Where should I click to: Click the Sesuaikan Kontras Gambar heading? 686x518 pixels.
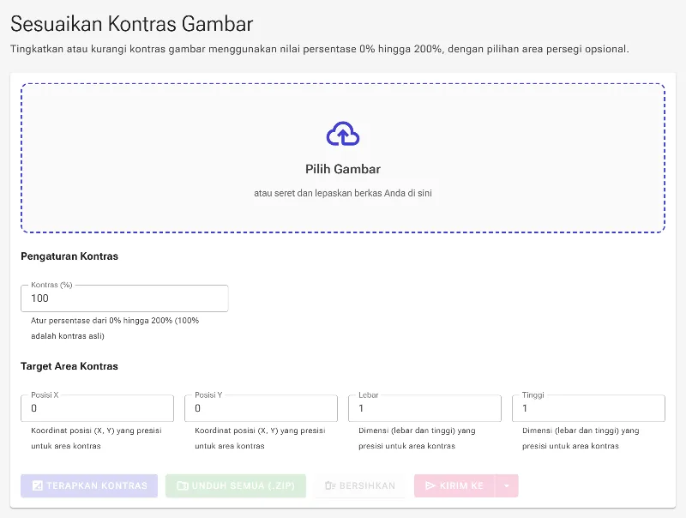(x=132, y=24)
